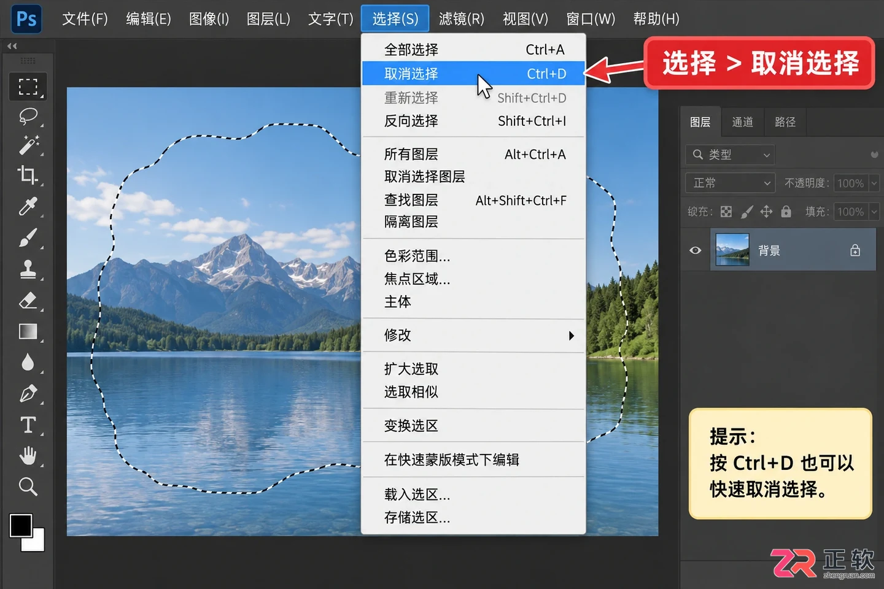Click the black foreground color swatch

(21, 526)
